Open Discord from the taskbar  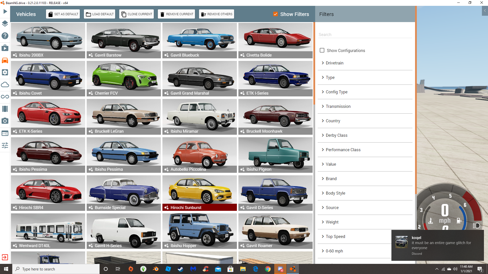tap(280, 269)
